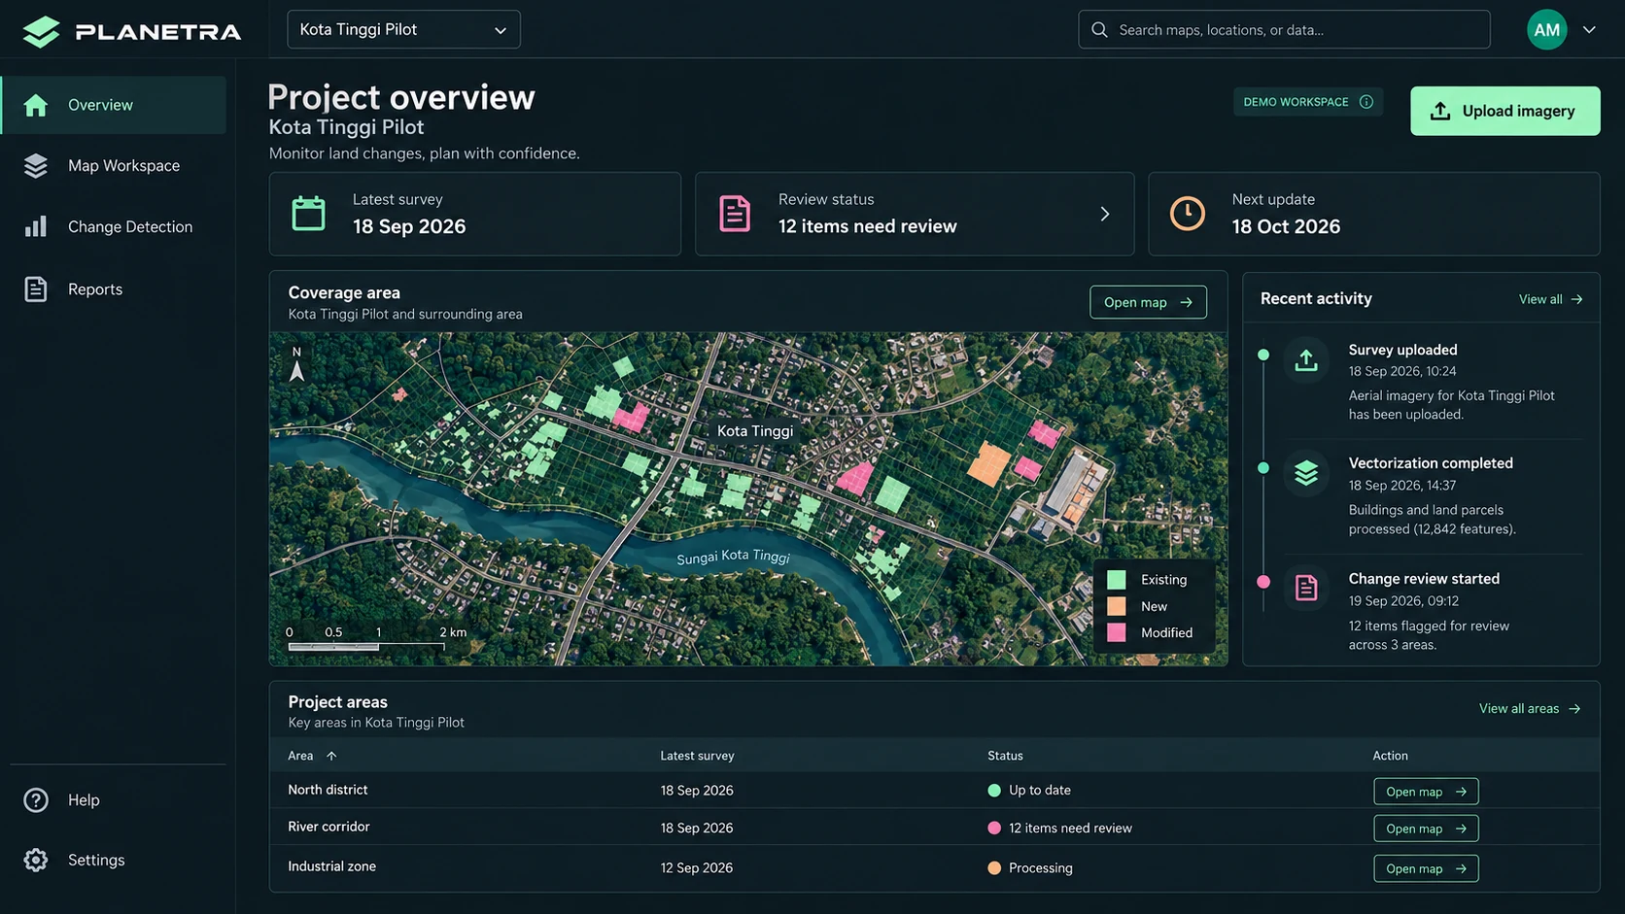The height and width of the screenshot is (914, 1625).
Task: Click the Vectorization completed layers icon
Action: click(1306, 473)
